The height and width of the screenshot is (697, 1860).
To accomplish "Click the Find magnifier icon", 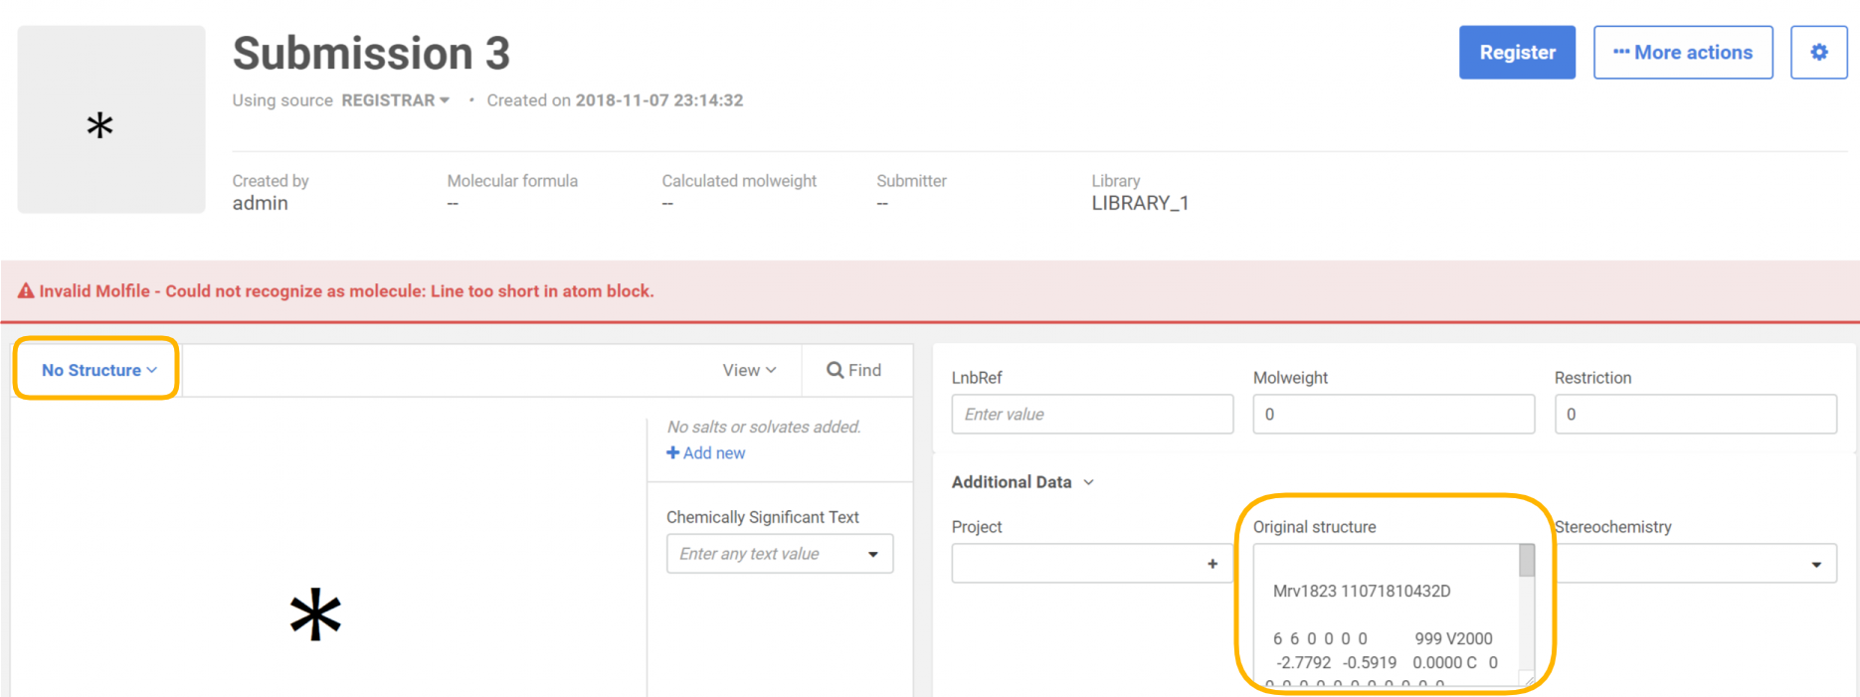I will pos(836,370).
